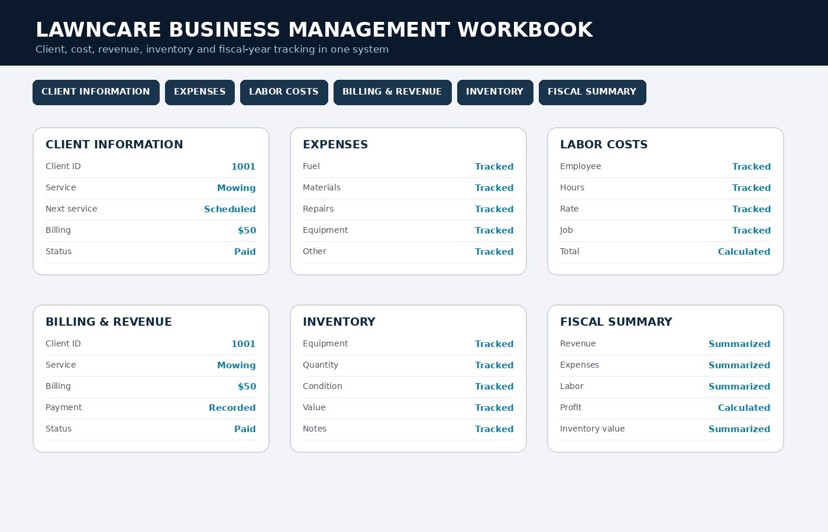Image resolution: width=828 pixels, height=532 pixels.
Task: Open the Inventory tab
Action: coord(495,92)
